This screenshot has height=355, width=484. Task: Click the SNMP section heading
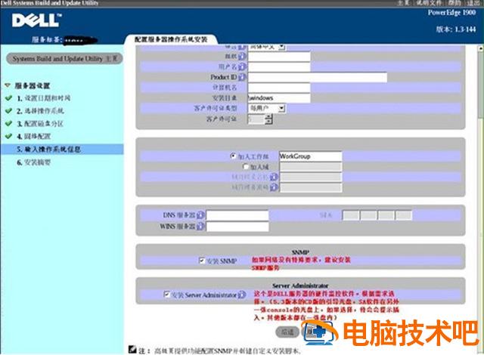click(300, 252)
